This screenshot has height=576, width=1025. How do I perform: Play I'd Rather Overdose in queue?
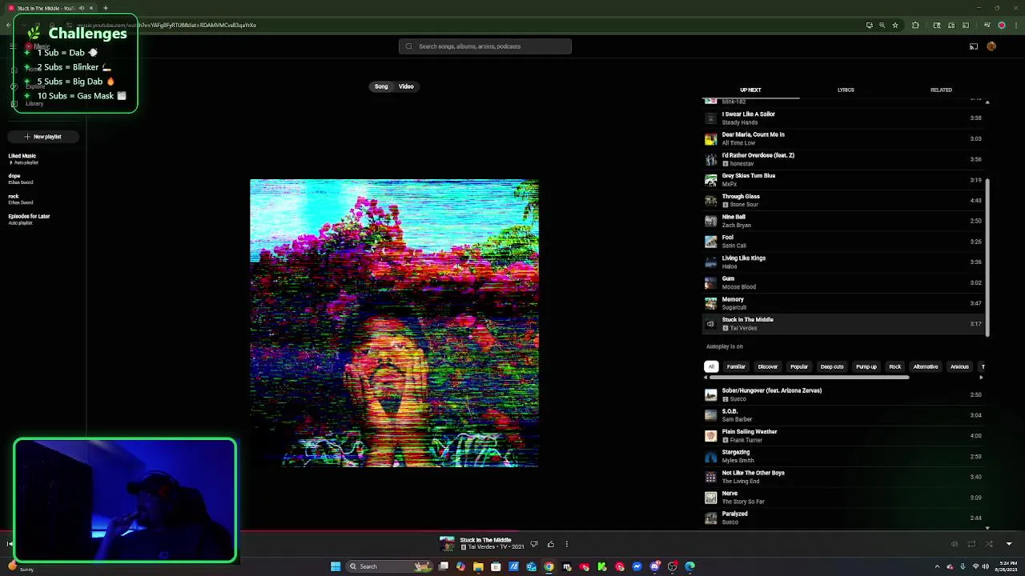click(842, 159)
